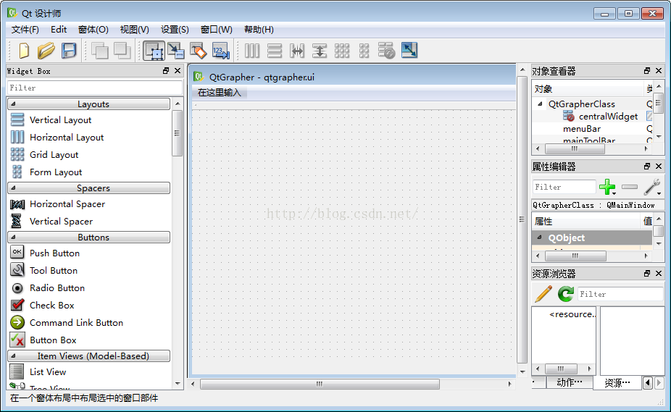
Task: Open a form via folder icon
Action: coord(46,51)
